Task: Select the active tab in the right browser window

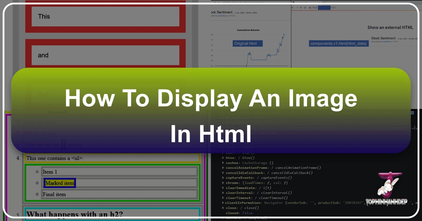Action: click(x=304, y=2)
